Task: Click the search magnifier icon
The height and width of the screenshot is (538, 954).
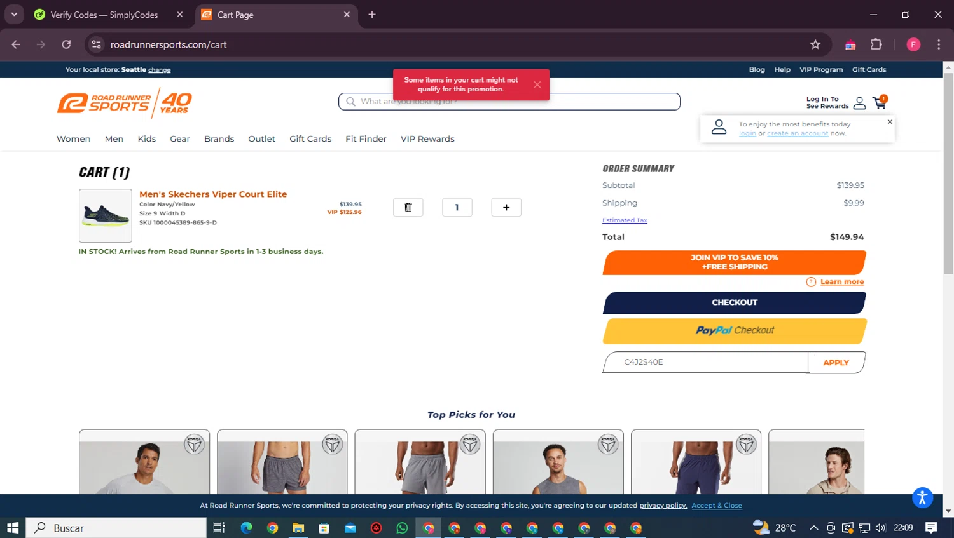Action: point(350,102)
